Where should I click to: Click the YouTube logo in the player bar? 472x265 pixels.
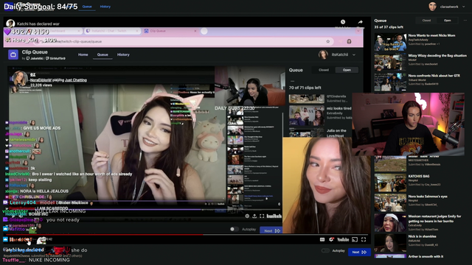[343, 239]
